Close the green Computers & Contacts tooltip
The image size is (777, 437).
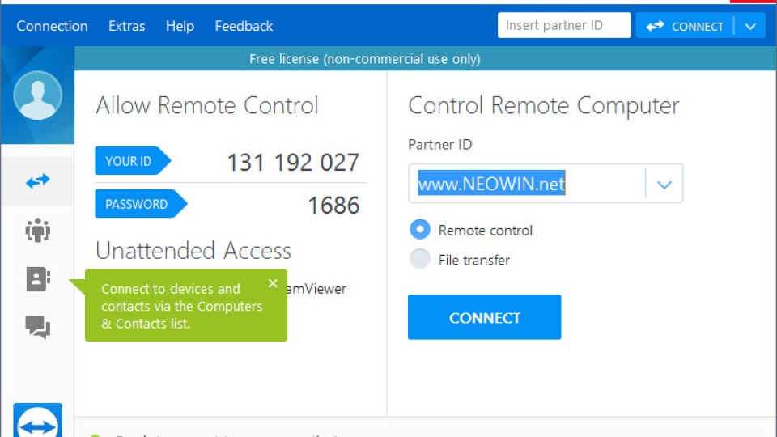coord(273,283)
